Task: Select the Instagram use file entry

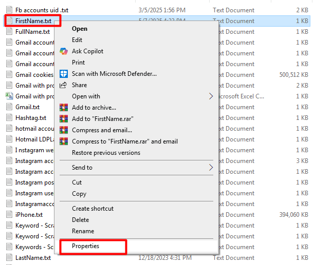Action: [x=34, y=193]
